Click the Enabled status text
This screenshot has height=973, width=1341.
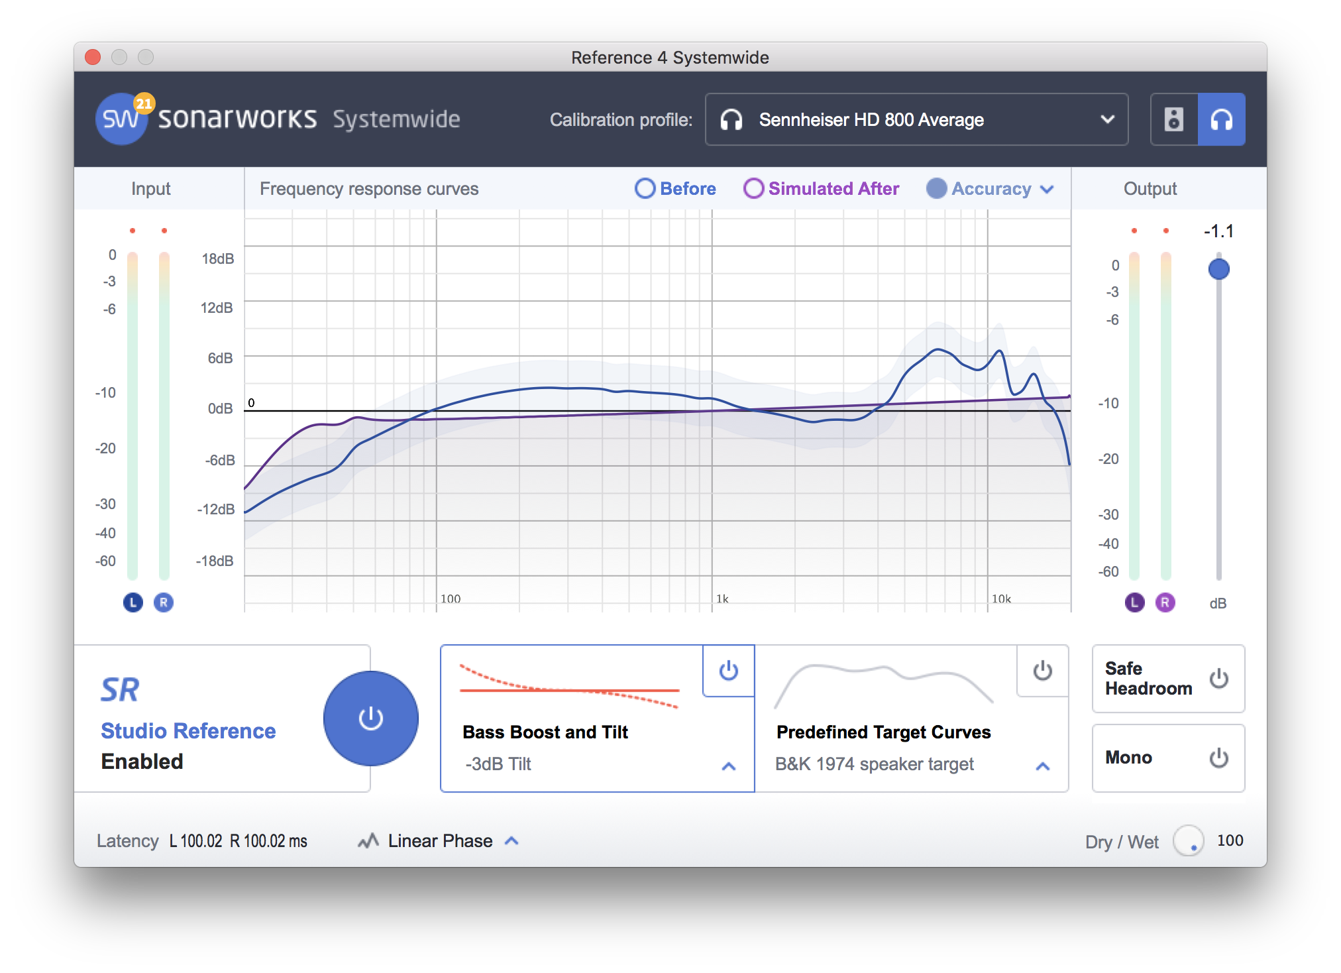click(142, 761)
